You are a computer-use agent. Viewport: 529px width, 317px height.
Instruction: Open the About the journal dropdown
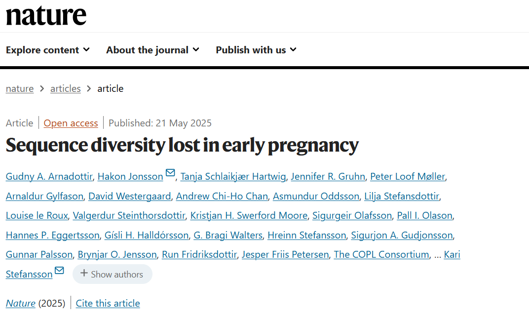tap(153, 50)
